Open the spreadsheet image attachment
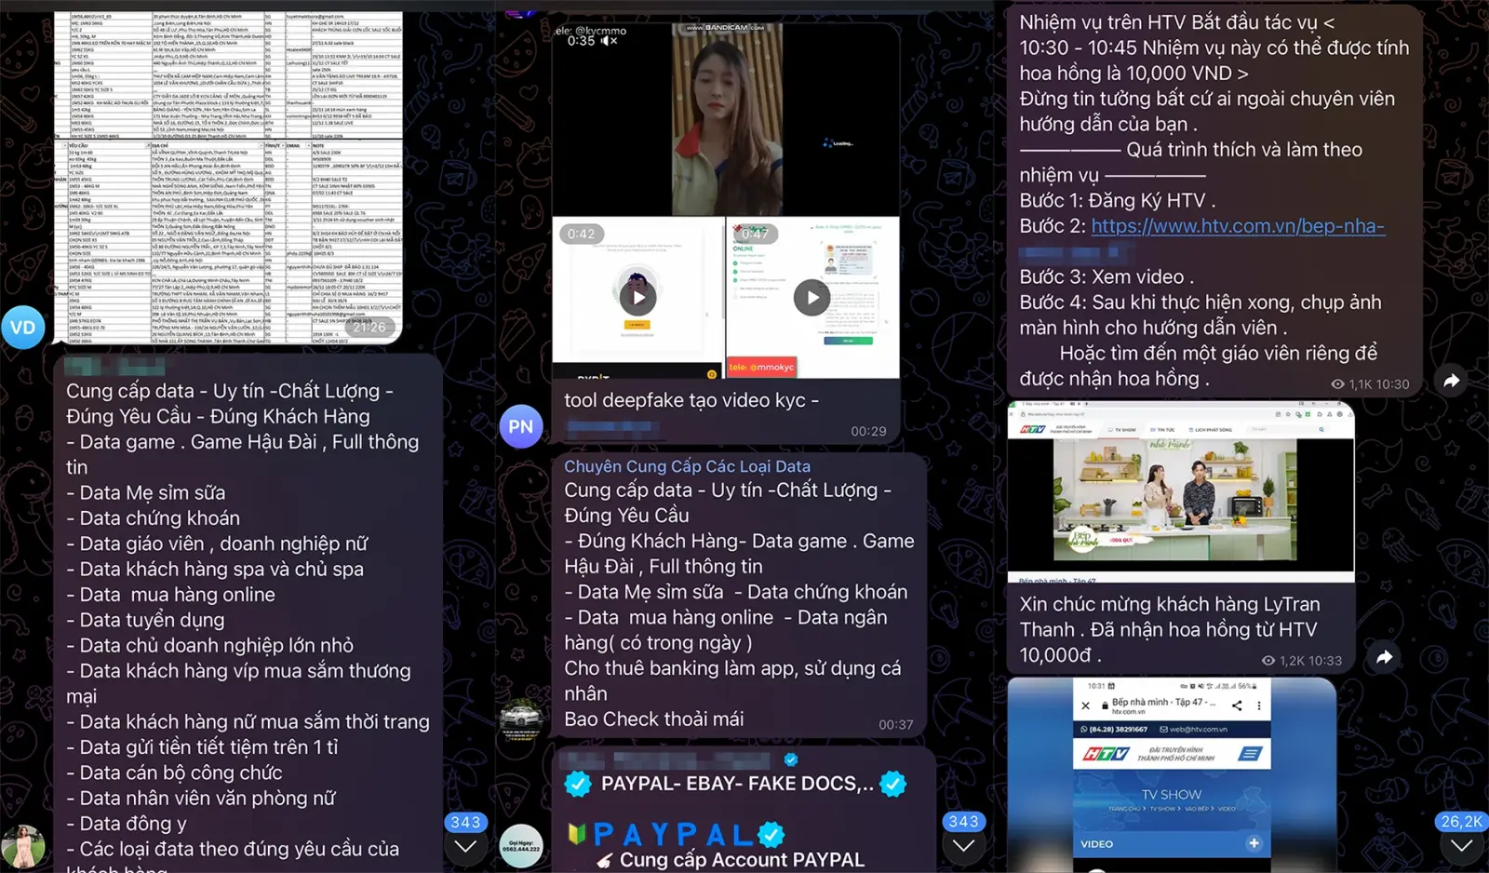This screenshot has width=1489, height=873. (228, 177)
